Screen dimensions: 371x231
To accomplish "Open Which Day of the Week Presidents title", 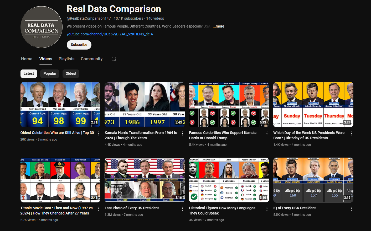I will click(309, 135).
